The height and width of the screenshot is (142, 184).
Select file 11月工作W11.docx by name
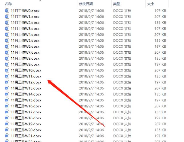click(x=26, y=76)
